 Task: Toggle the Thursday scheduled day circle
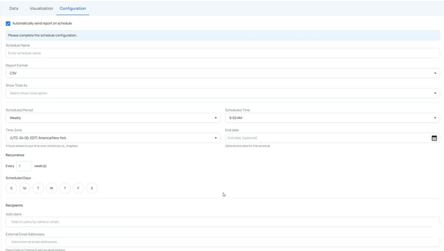click(x=65, y=188)
